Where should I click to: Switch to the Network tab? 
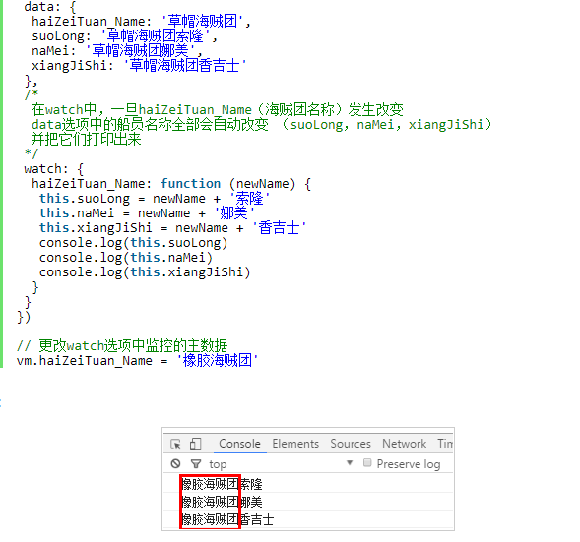pos(405,444)
